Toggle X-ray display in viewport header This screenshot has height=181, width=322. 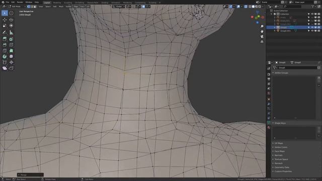coord(246,7)
